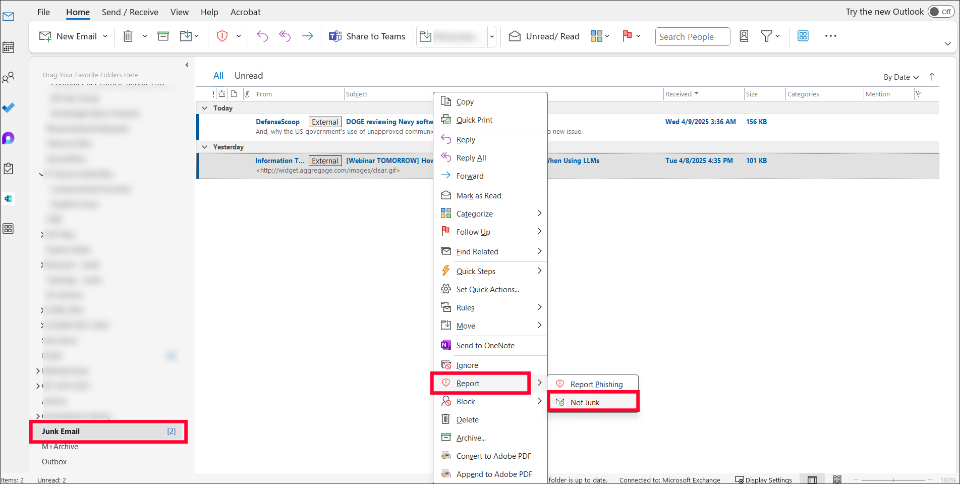Open the Mail view in the left rail
The width and height of the screenshot is (960, 484).
8,17
